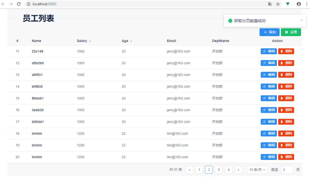This screenshot has height=179, width=310.
Task: Click the DeptName column header
Action: [221, 41]
